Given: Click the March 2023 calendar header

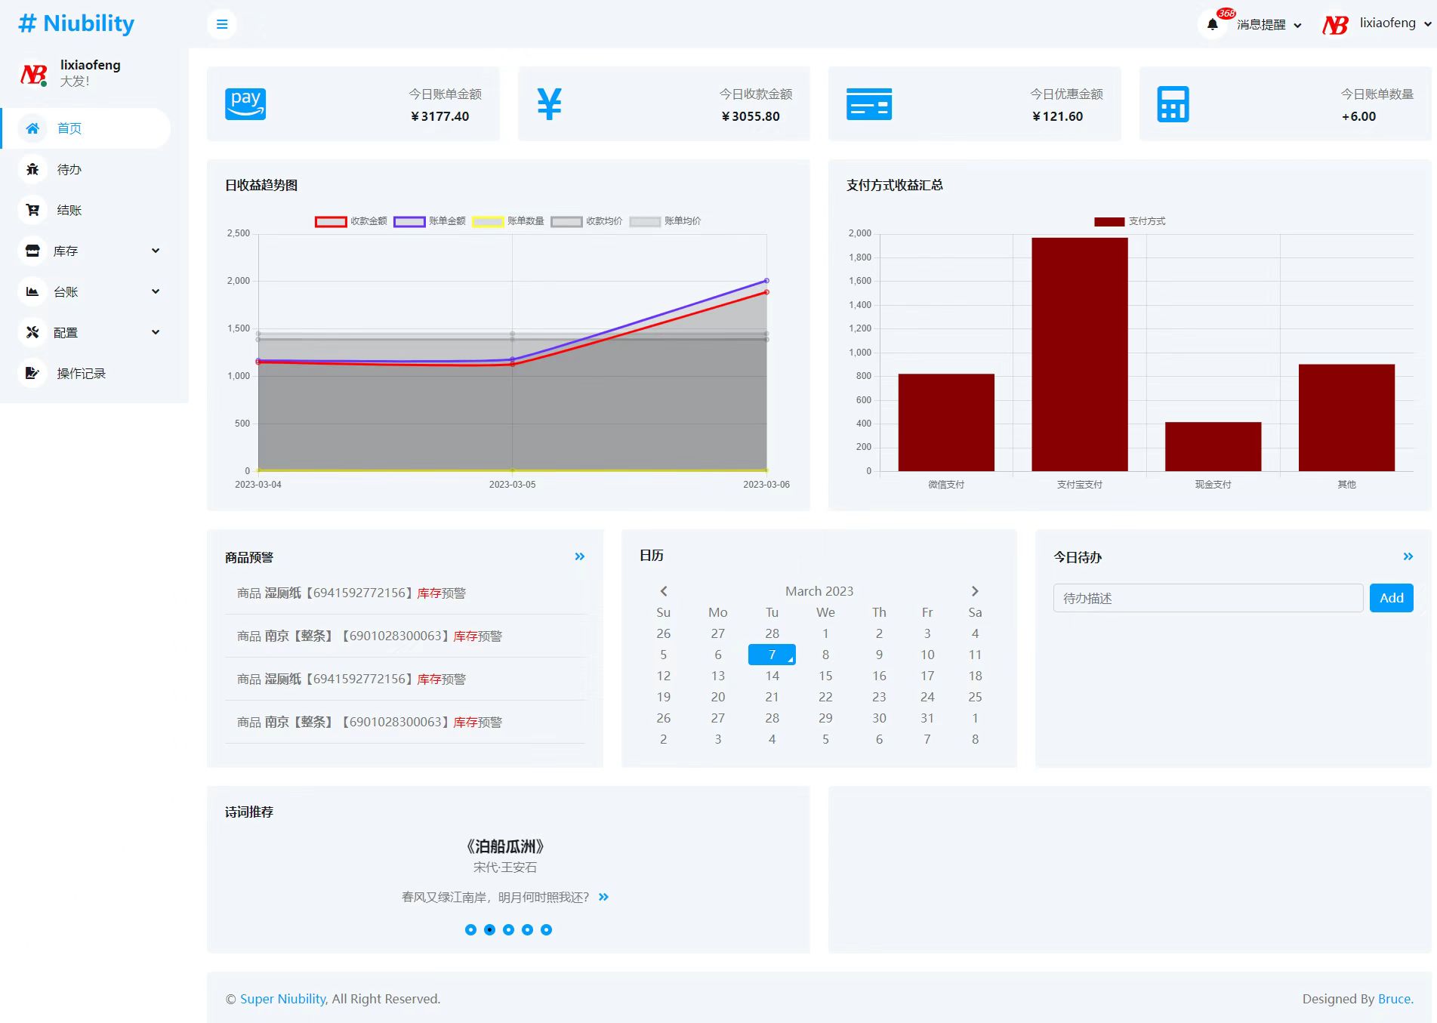Looking at the screenshot, I should (819, 591).
